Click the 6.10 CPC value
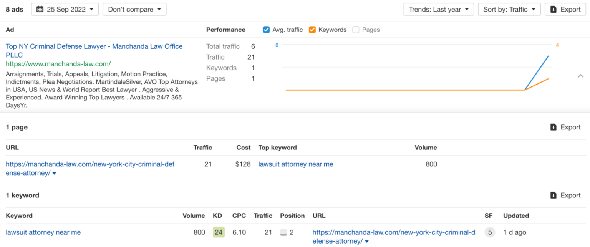Viewport: 590px width, 247px height. pyautogui.click(x=239, y=232)
